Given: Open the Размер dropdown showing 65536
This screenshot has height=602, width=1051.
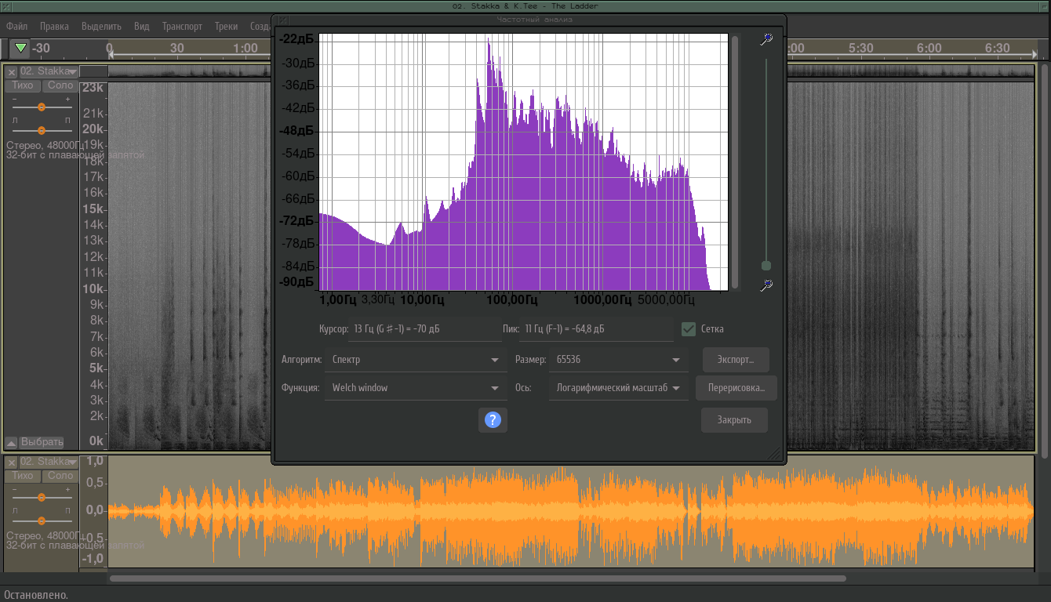Looking at the screenshot, I should [619, 360].
